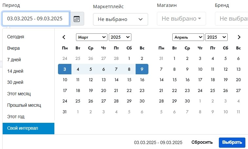
Task: Open the Апрель month dropdown
Action: tap(188, 37)
